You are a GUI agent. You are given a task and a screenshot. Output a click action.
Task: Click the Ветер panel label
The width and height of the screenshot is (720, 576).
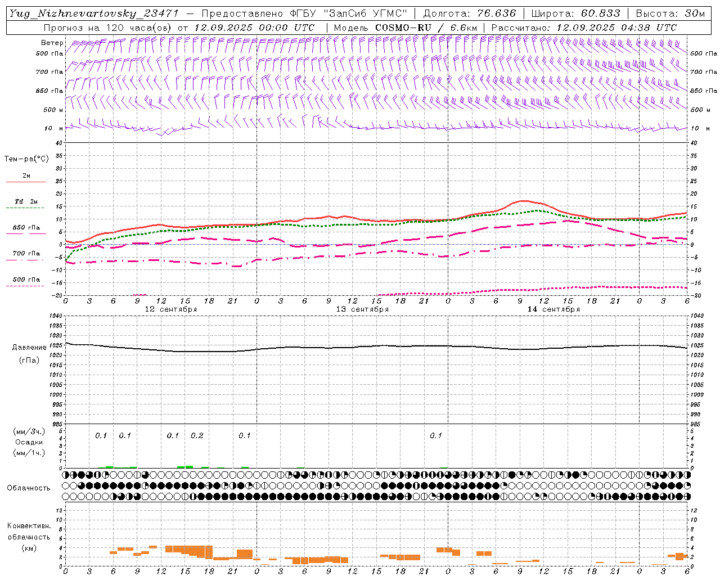pos(52,43)
